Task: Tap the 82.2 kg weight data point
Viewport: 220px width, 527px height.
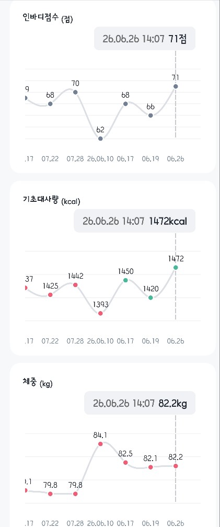Action: pos(176,466)
